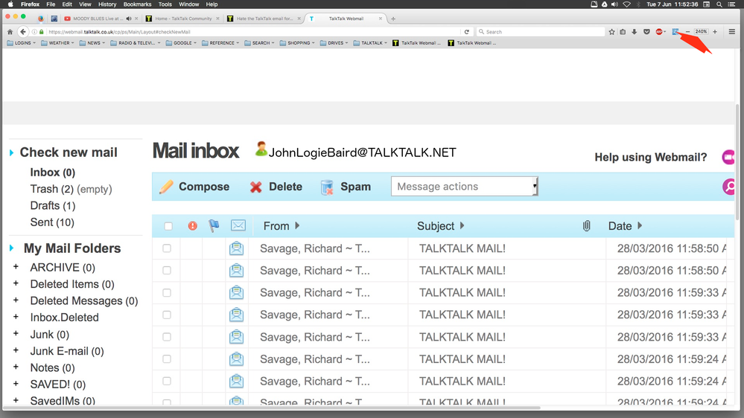The width and height of the screenshot is (744, 418).
Task: Mute the MOODY BLUES tab audio icon
Action: 129,19
